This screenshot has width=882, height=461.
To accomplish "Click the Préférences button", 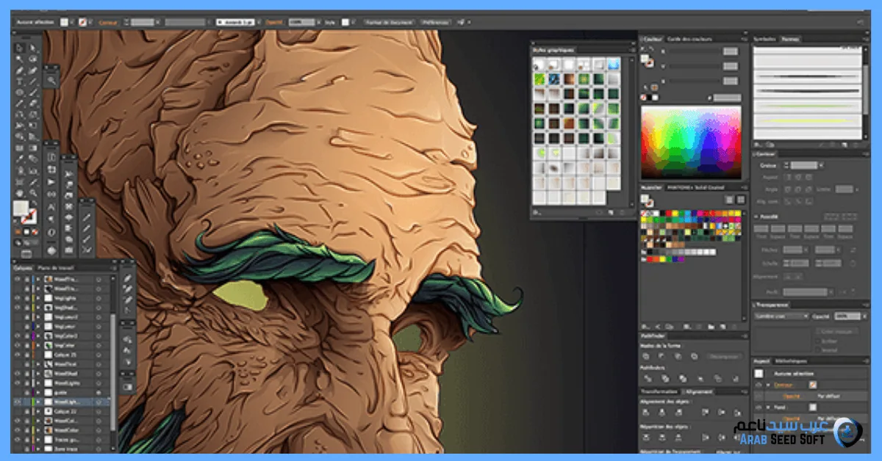I will (x=437, y=23).
